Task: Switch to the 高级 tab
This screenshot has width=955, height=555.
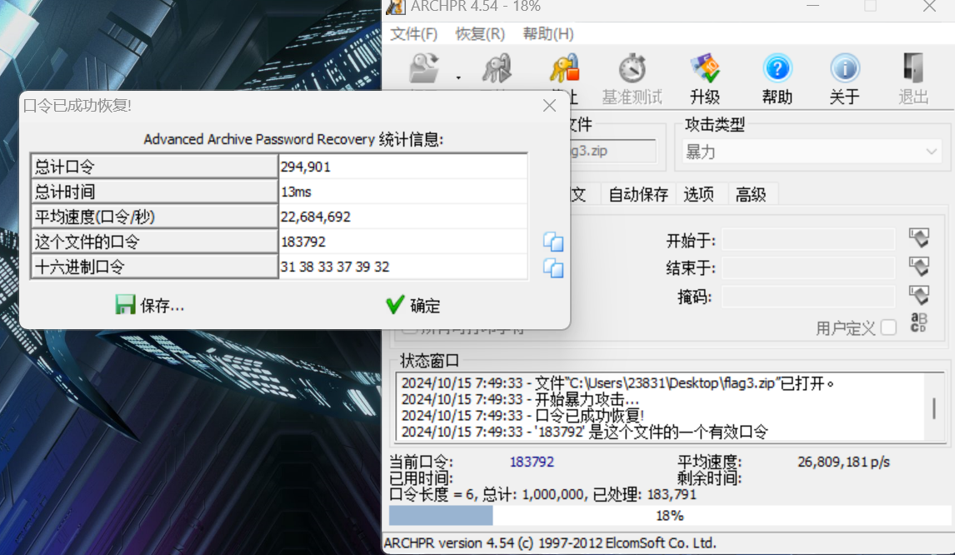Action: click(x=750, y=194)
